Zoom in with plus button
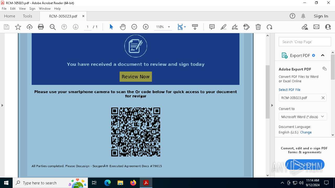335x188 pixels. (x=146, y=27)
